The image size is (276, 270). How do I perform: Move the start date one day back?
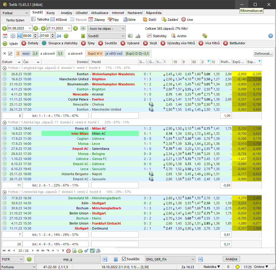pyautogui.click(x=4, y=28)
